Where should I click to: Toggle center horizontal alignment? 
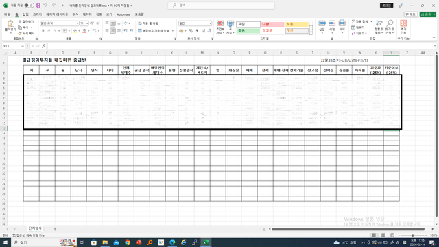point(112,30)
